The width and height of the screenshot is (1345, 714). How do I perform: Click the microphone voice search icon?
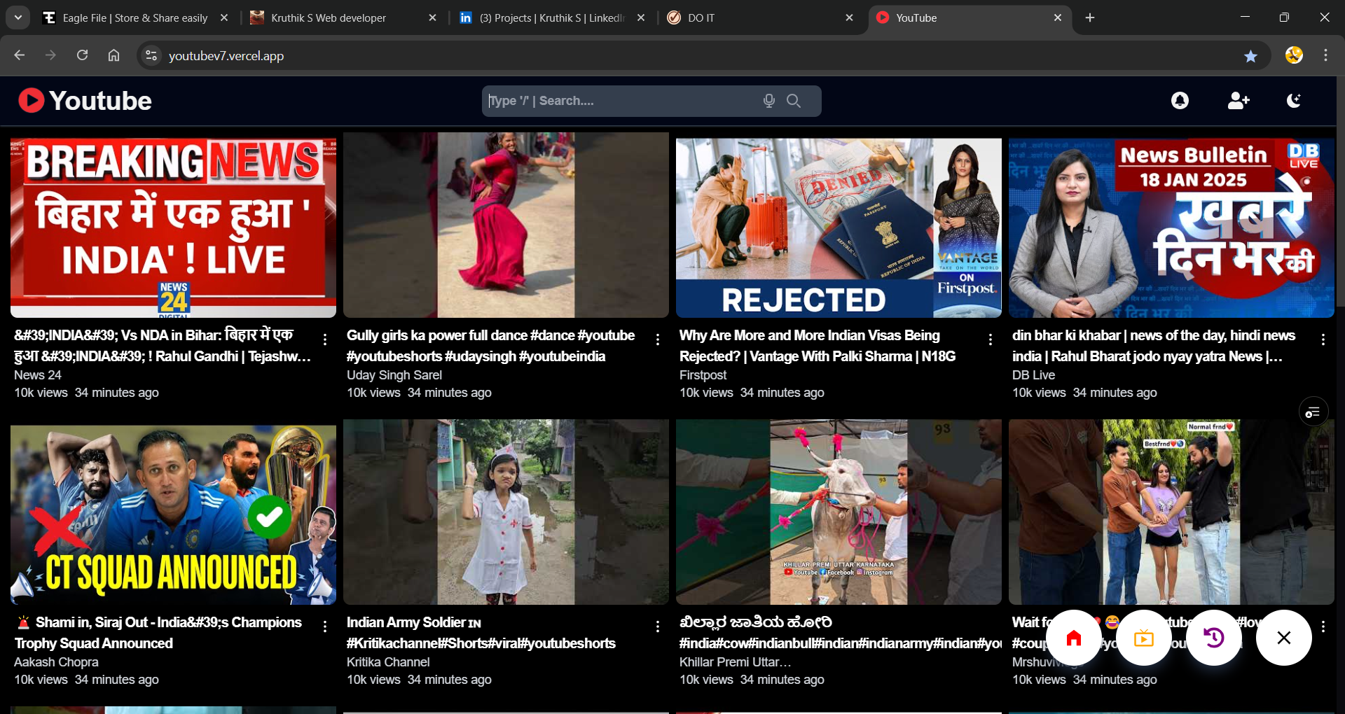point(768,101)
